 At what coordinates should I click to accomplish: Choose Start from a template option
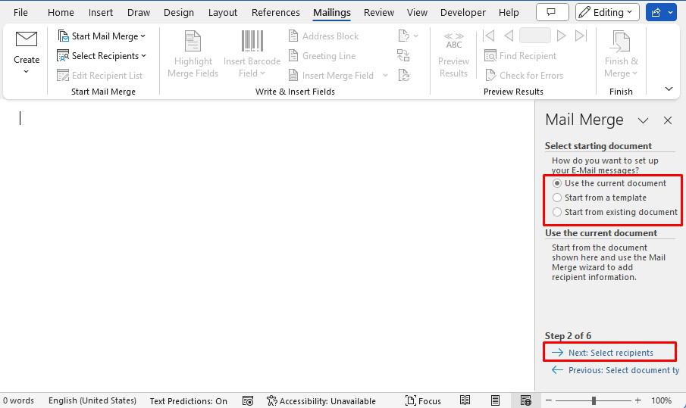600,198
